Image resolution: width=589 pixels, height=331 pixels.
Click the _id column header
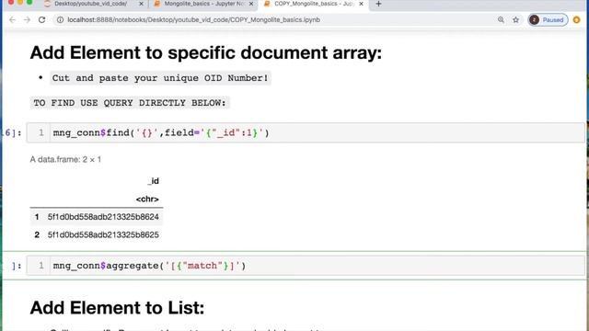click(153, 181)
